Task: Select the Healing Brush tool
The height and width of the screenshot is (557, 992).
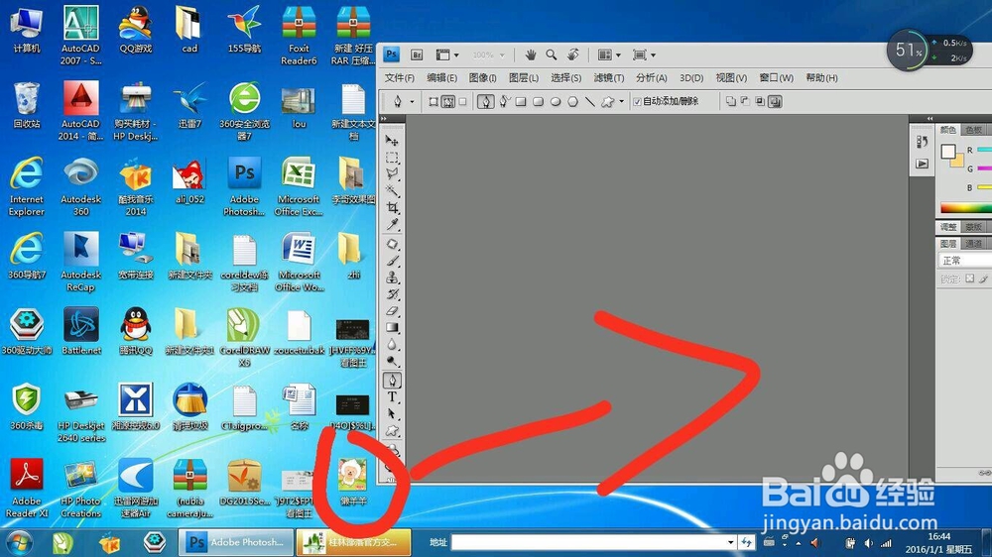Action: [x=392, y=245]
